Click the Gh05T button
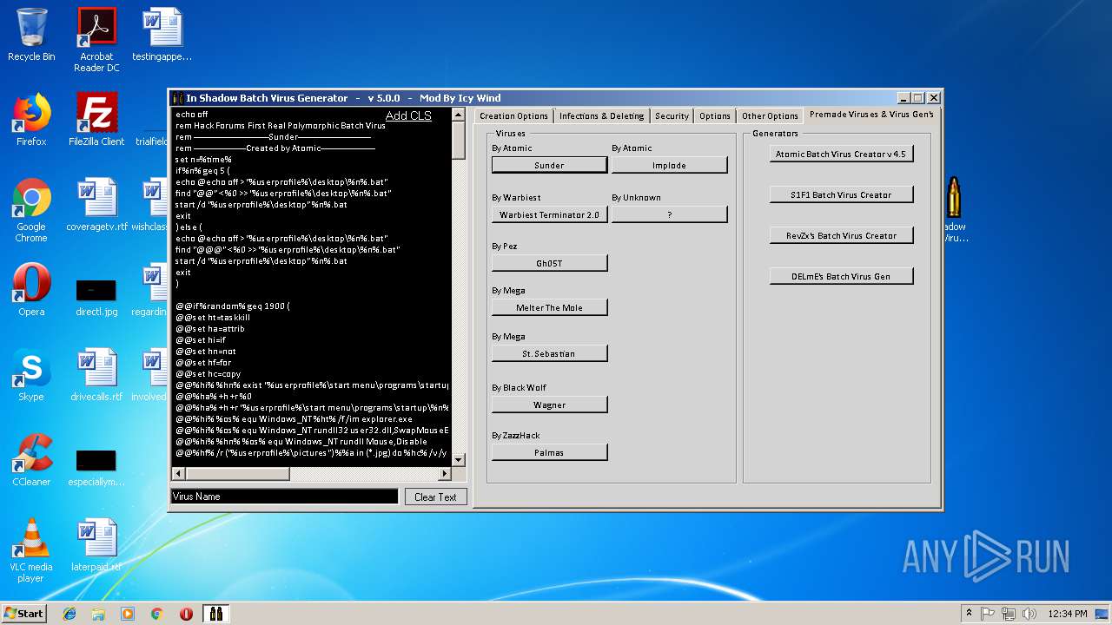 pos(549,263)
